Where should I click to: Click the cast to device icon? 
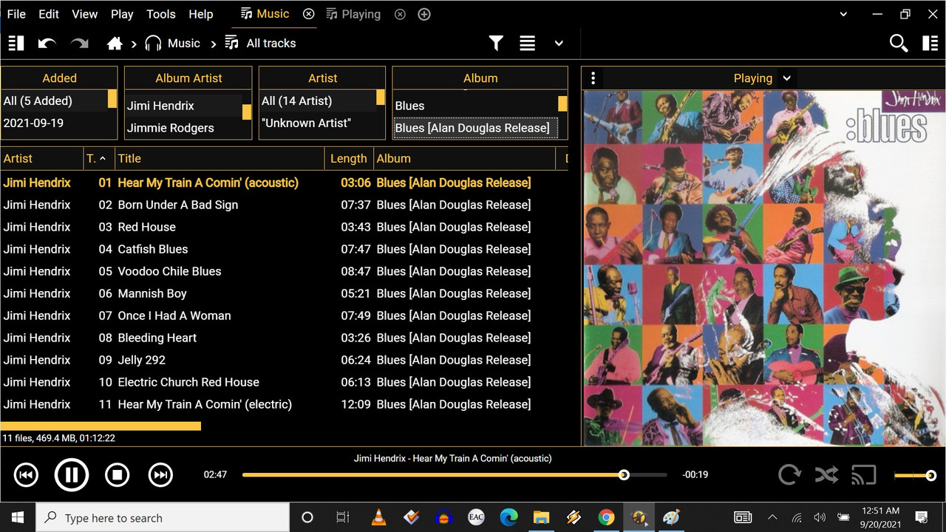(863, 474)
